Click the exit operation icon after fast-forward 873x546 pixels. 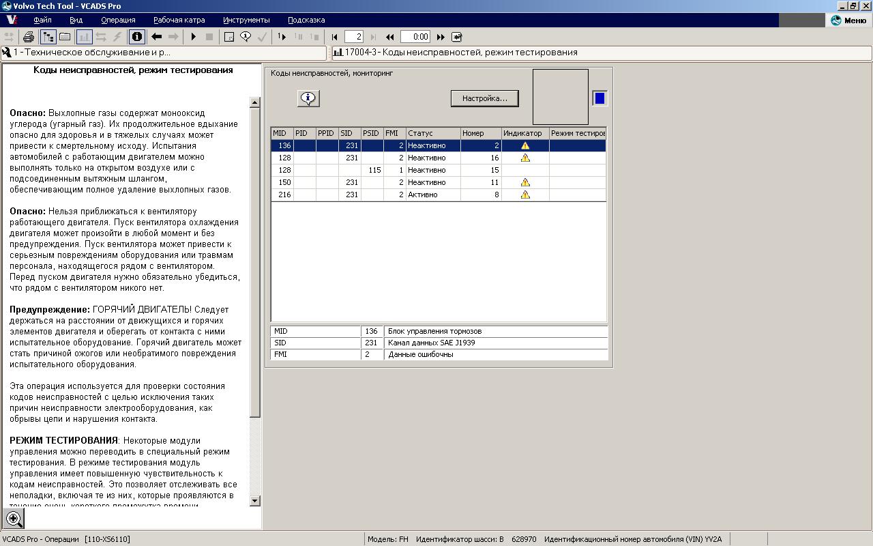click(x=456, y=37)
